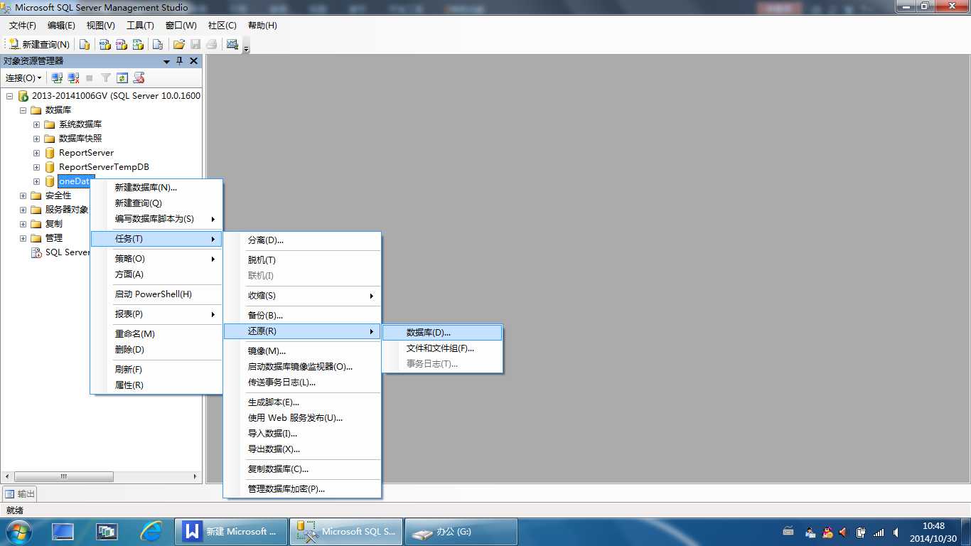971x546 pixels.
Task: Click the Windows Start button
Action: [18, 532]
